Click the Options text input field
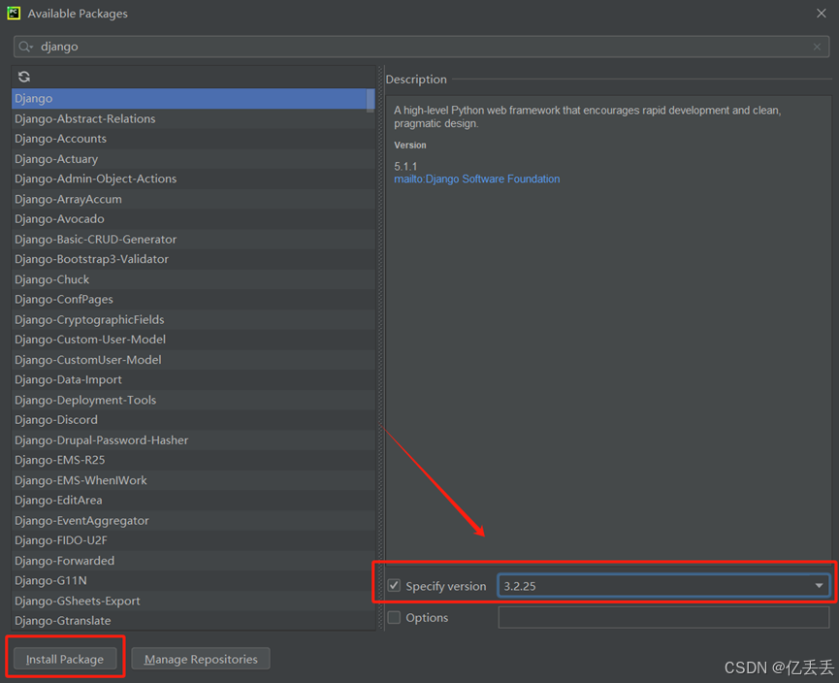Viewport: 839px width, 683px height. (x=663, y=617)
